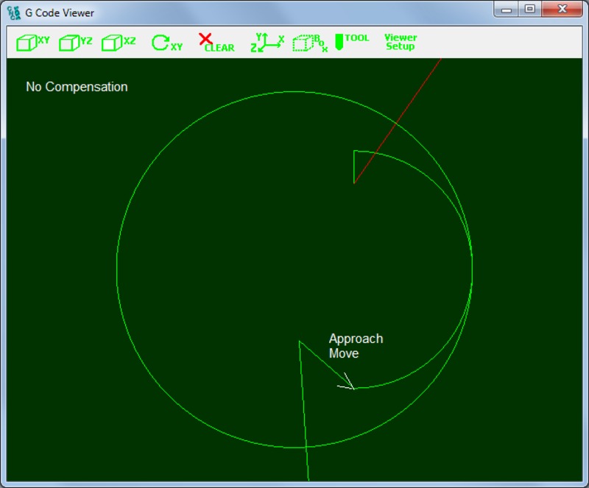Click the No Compensation label

tap(77, 87)
